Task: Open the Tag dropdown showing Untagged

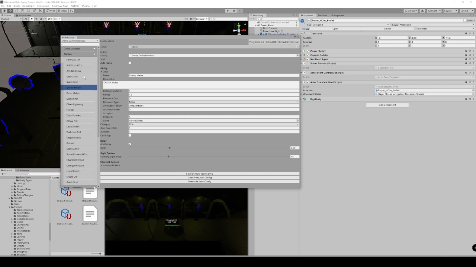Action: tap(351, 25)
